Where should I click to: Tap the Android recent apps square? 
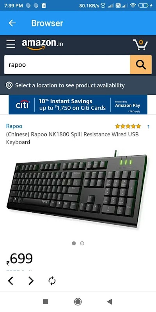[46, 301]
